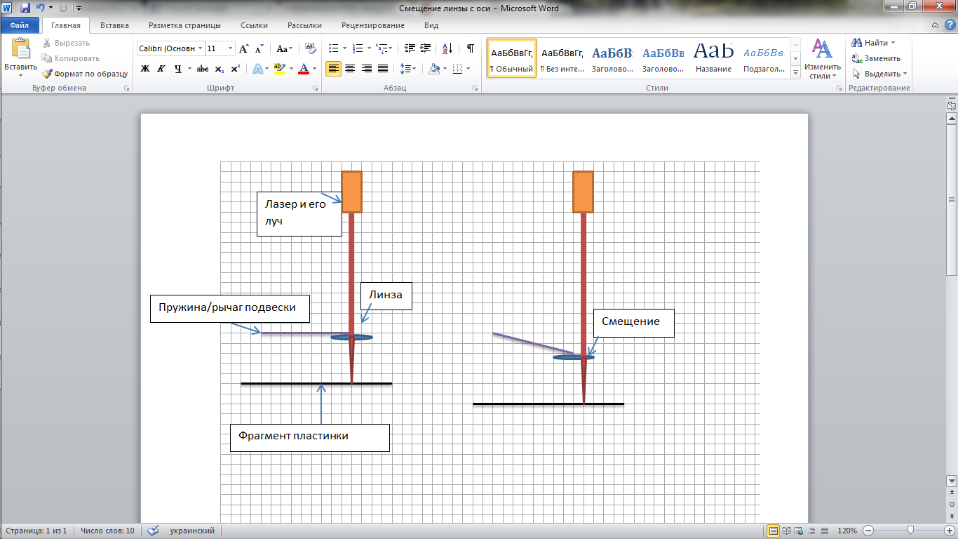The height and width of the screenshot is (539, 958).
Task: Click Bullets list icon
Action: [x=334, y=48]
